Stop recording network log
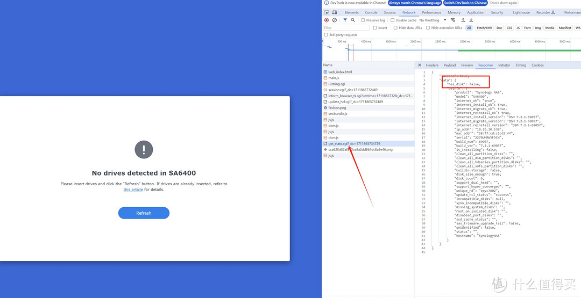The width and height of the screenshot is (581, 298). [327, 20]
